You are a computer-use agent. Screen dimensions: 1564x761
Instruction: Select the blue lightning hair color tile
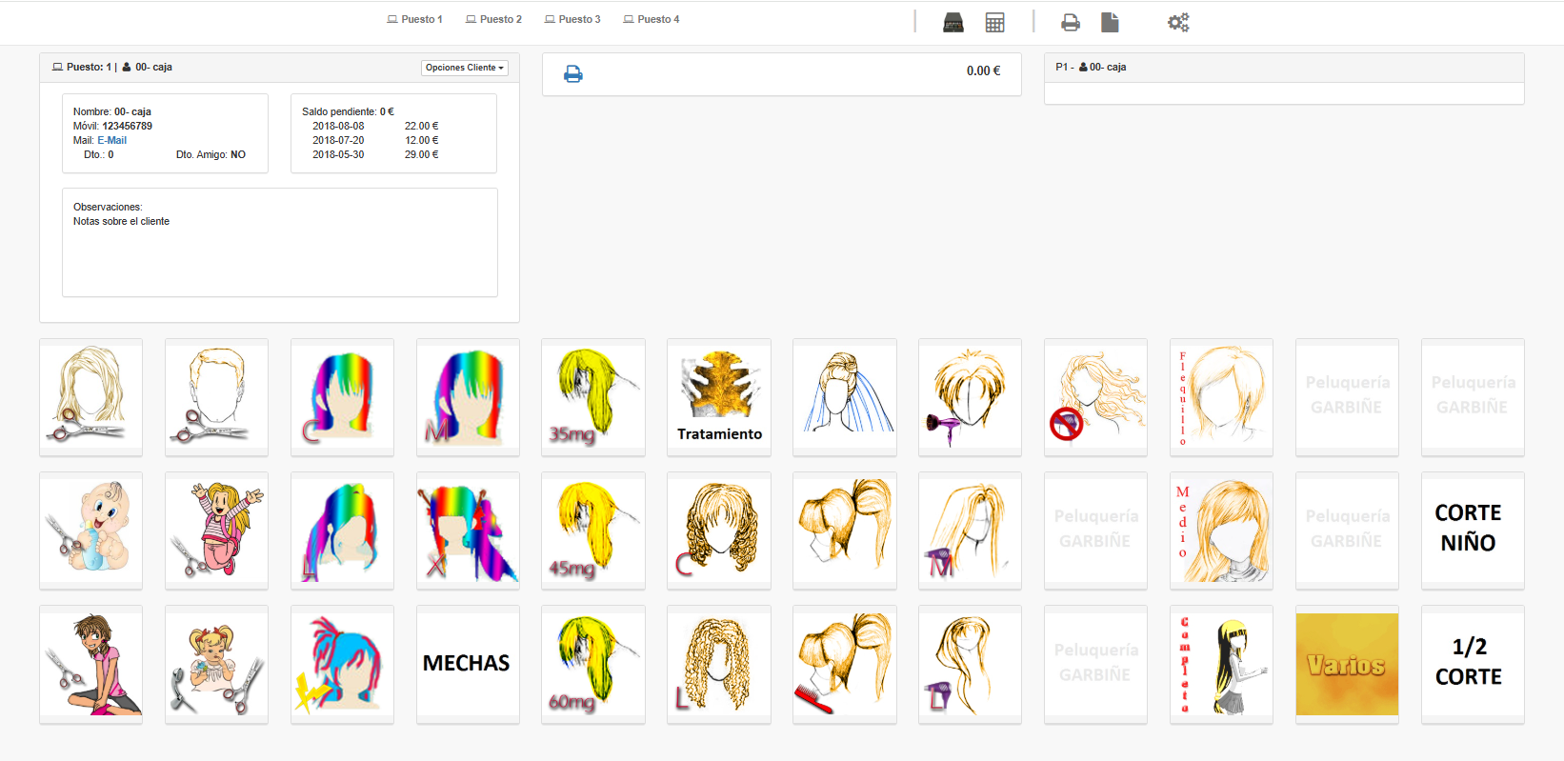coord(342,664)
